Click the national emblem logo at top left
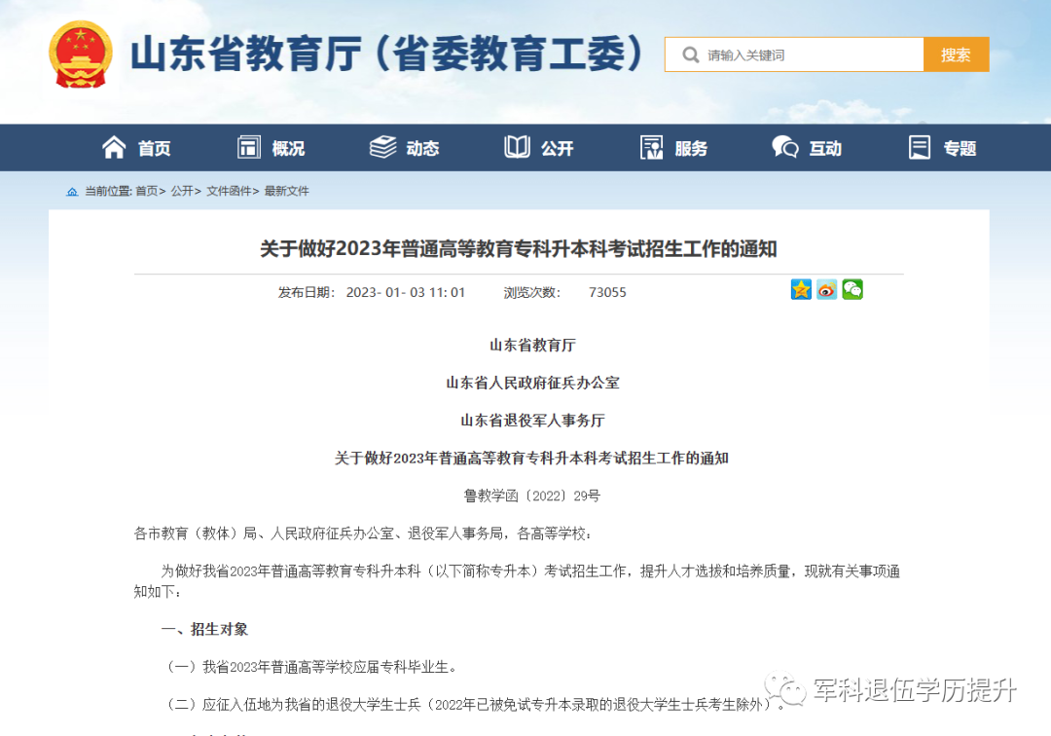The width and height of the screenshot is (1051, 736). (x=81, y=55)
